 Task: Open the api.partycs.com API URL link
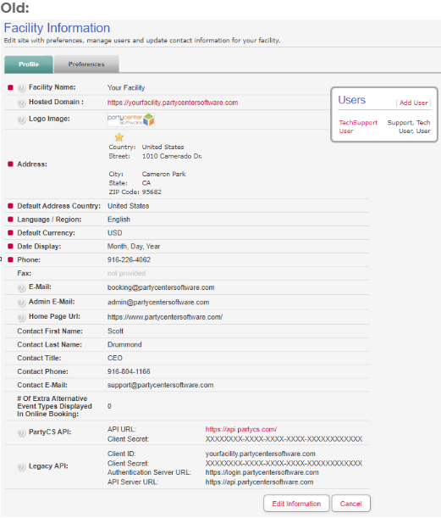point(241,429)
